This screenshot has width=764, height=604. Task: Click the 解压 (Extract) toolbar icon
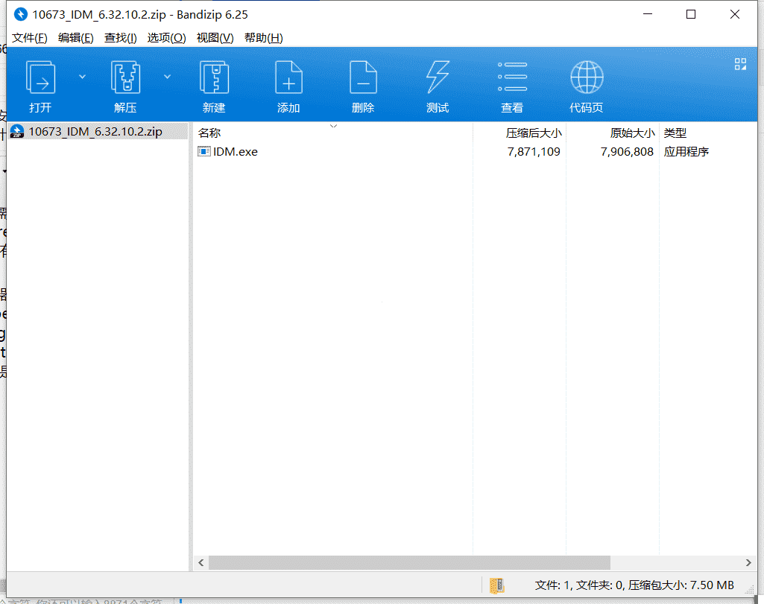126,77
